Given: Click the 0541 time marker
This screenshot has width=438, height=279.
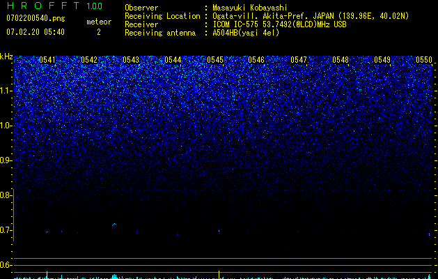Looking at the screenshot, I should click(47, 60).
